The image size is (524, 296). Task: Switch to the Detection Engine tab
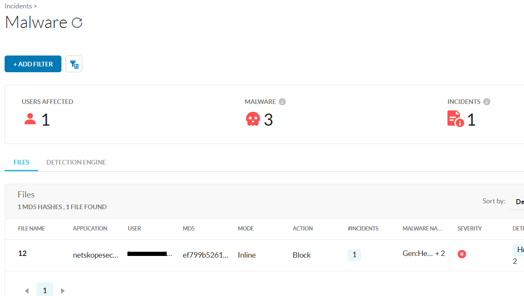coord(76,162)
